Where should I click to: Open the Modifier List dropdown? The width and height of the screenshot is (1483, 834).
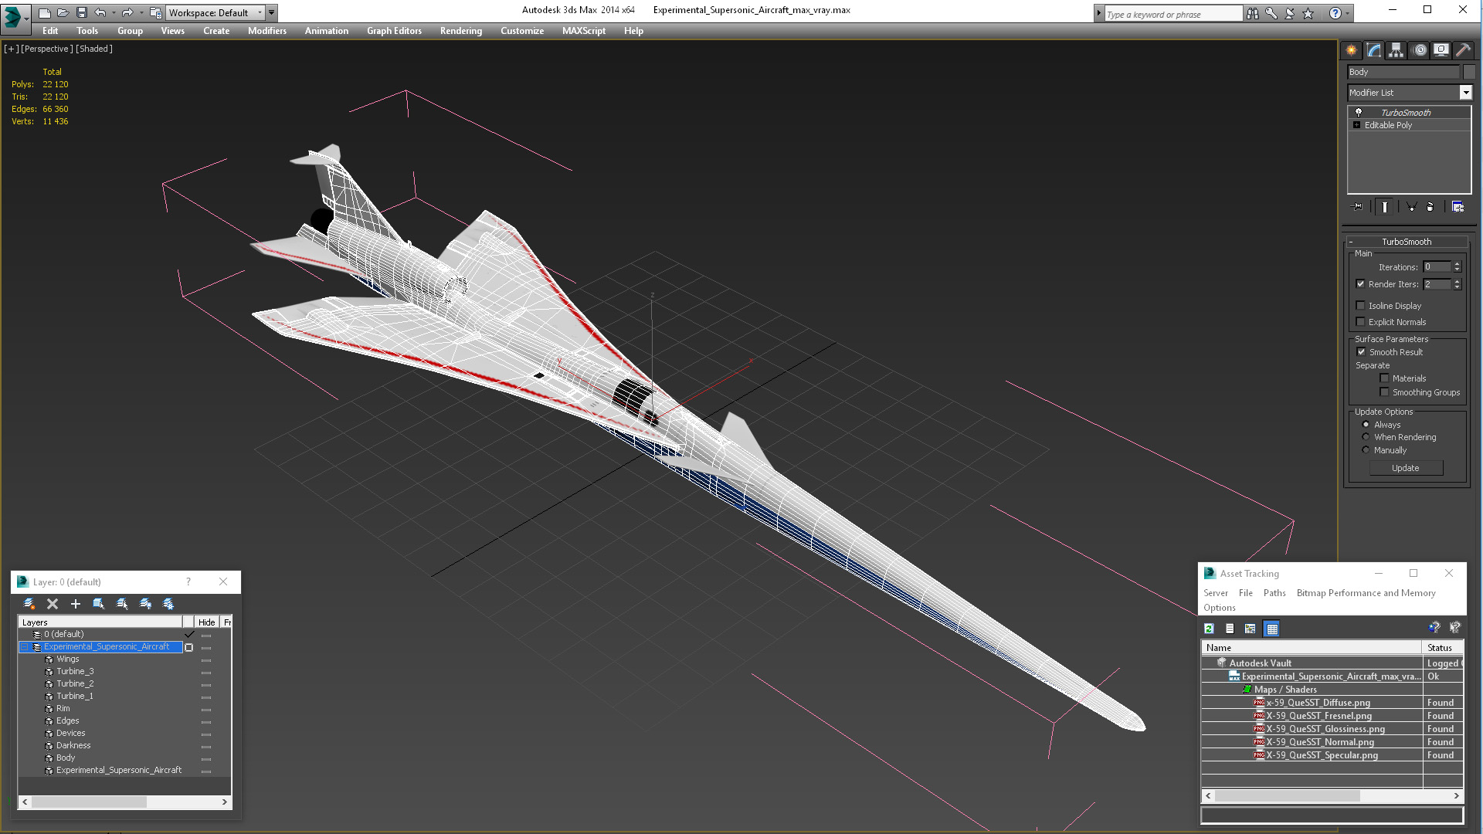pos(1465,93)
